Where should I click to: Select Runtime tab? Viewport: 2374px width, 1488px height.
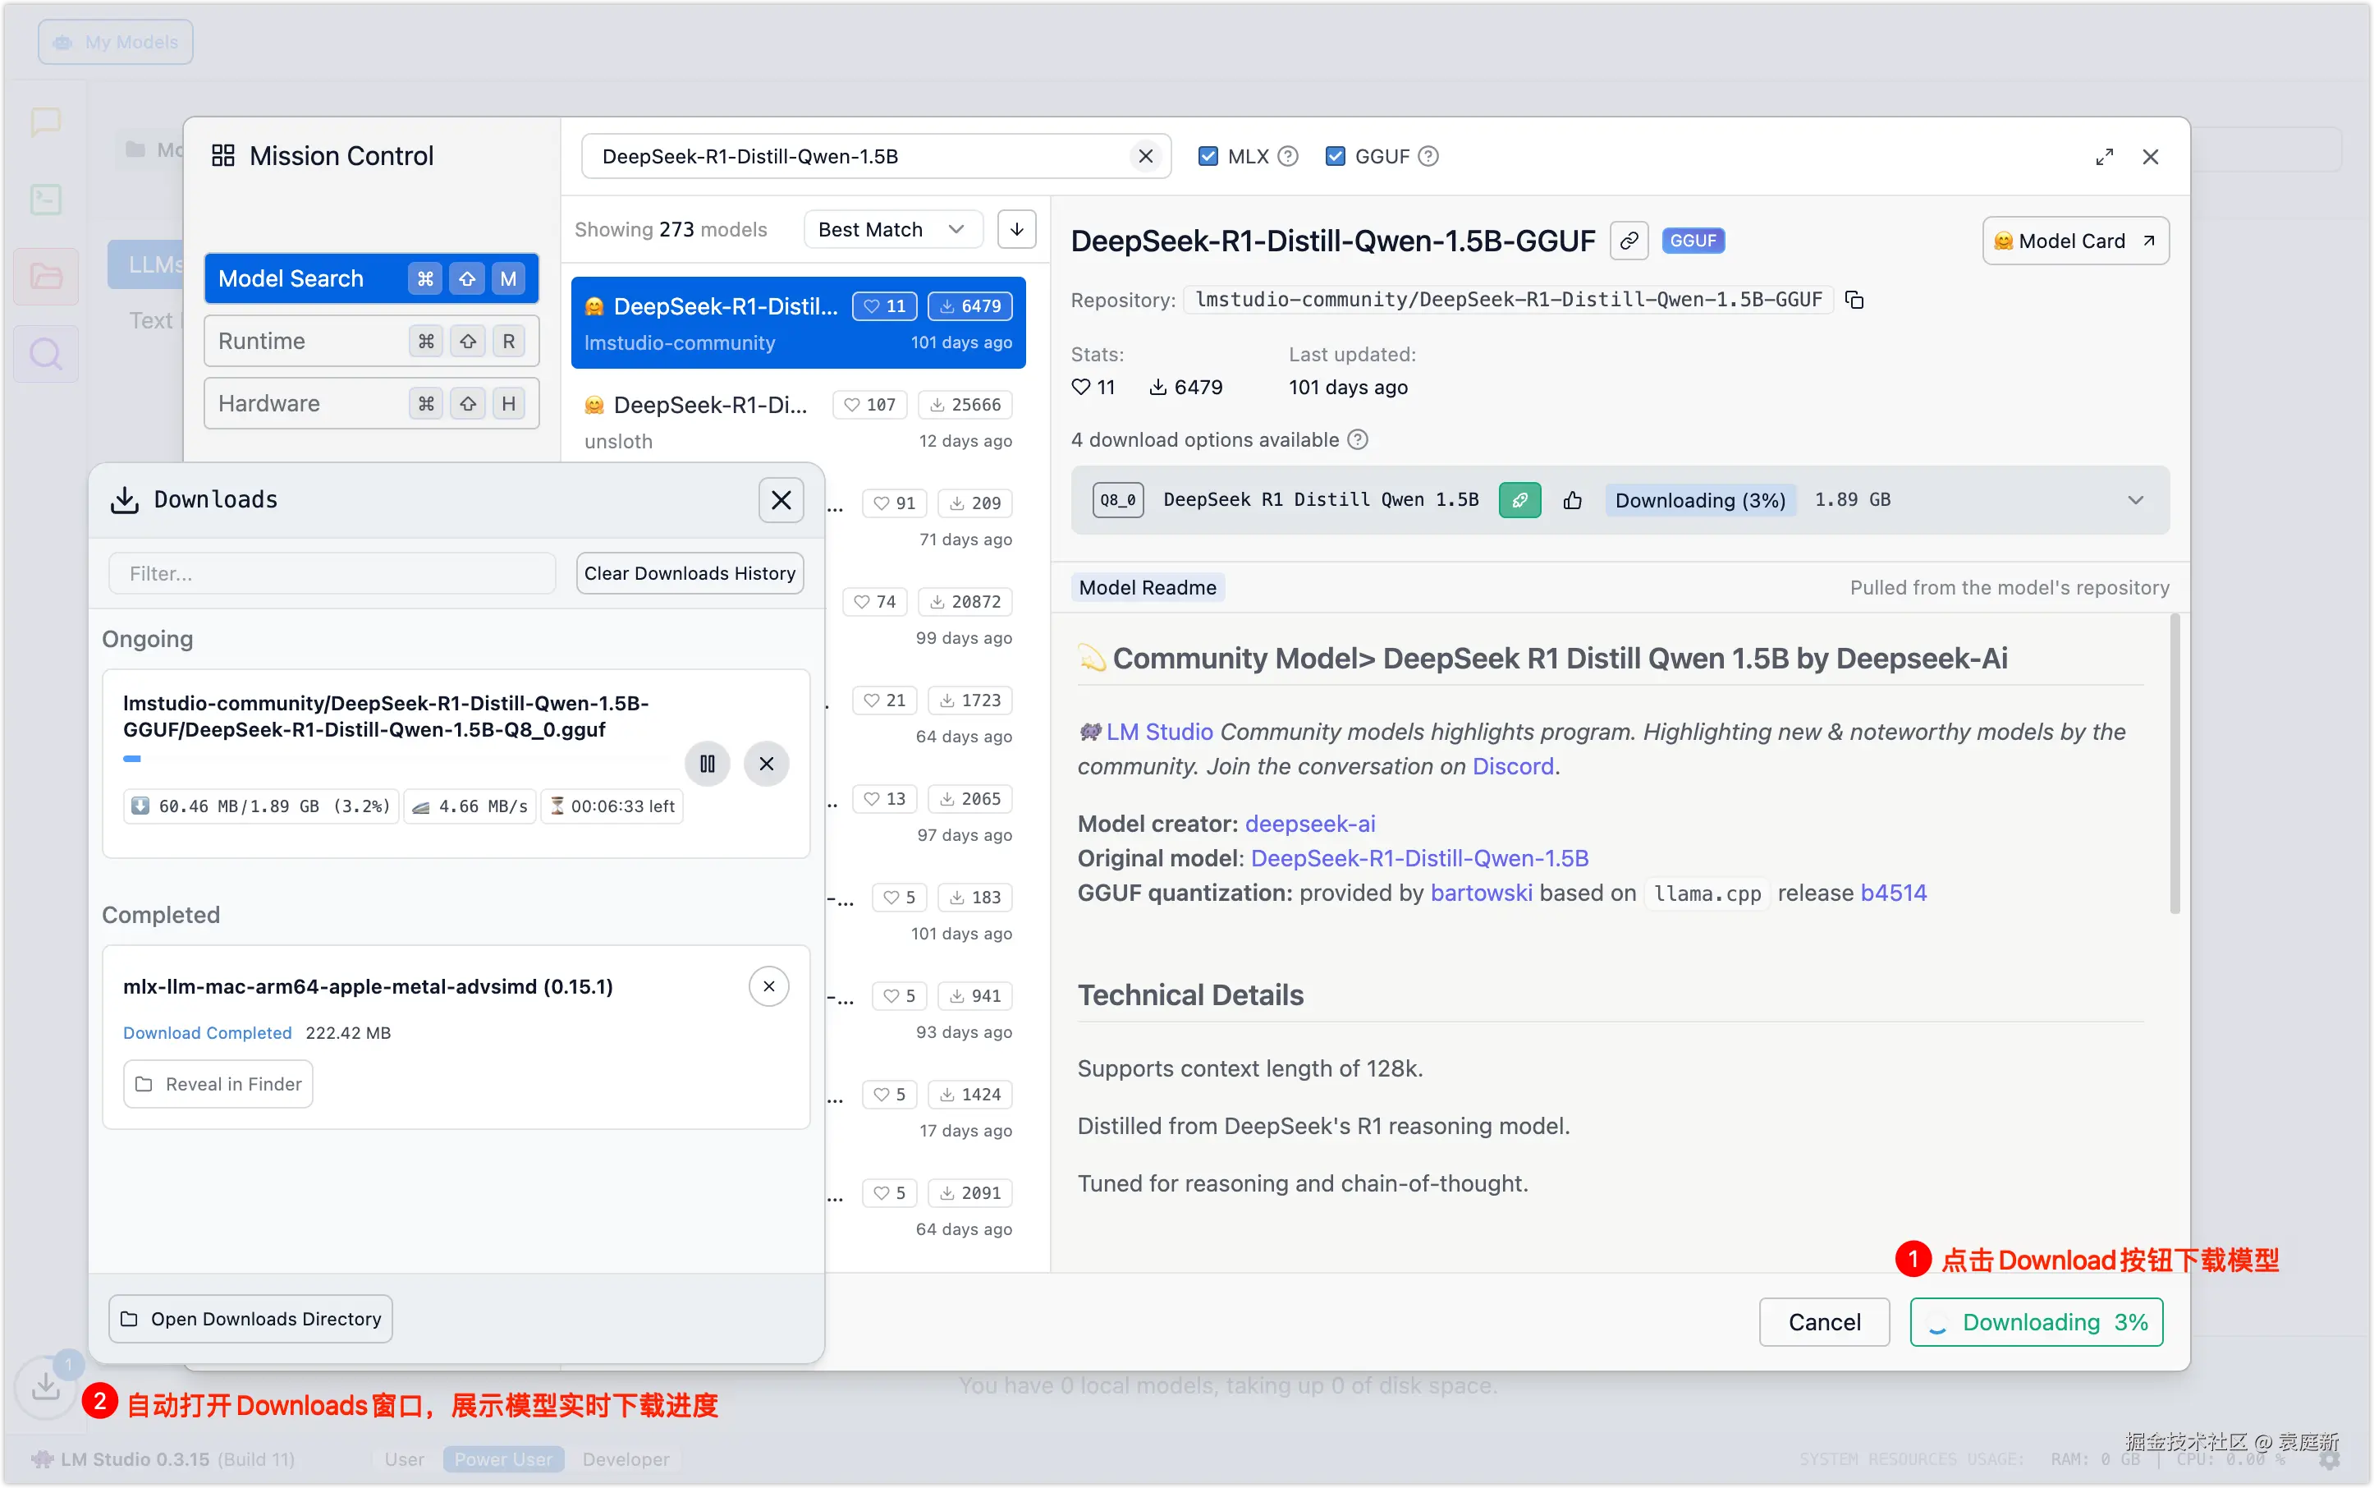pyautogui.click(x=371, y=342)
